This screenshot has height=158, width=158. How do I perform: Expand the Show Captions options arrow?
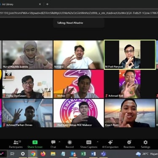click(98, 142)
